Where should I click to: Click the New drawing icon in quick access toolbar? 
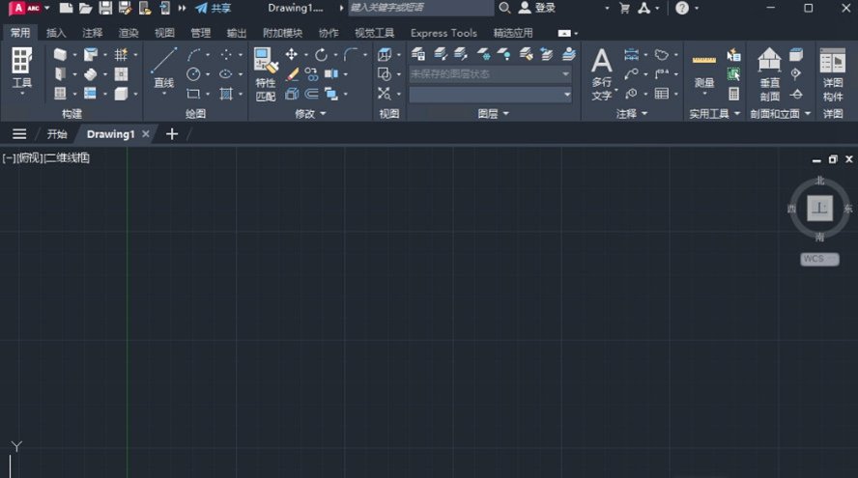click(x=66, y=8)
